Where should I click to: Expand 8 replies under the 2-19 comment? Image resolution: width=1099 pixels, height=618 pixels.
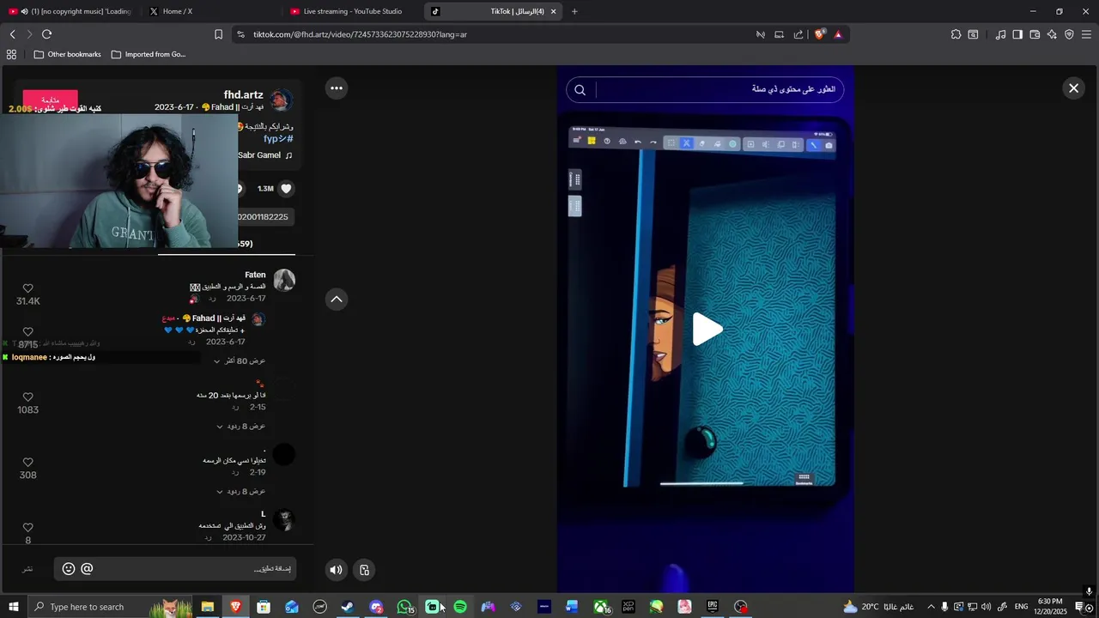coord(240,492)
